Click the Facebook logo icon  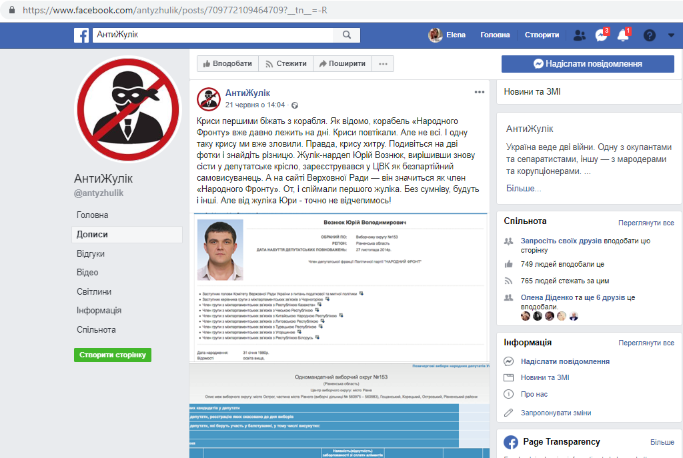coord(81,35)
